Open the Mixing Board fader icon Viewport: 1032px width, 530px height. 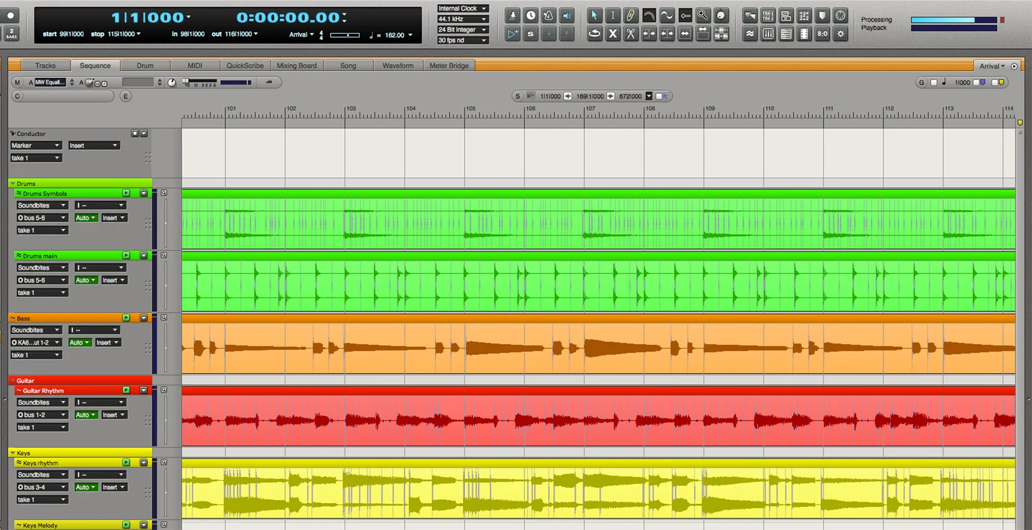click(x=768, y=34)
